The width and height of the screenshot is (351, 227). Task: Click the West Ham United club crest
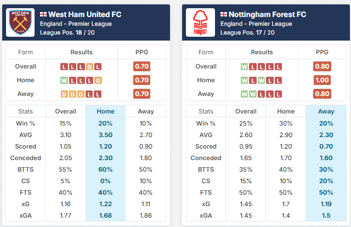point(21,22)
